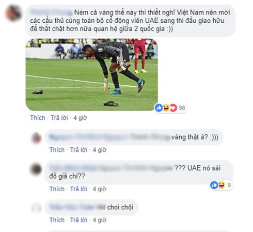The width and height of the screenshot is (253, 232).
Task: Open avatar of 'UAE nó sài' commenter
Action: (36, 169)
